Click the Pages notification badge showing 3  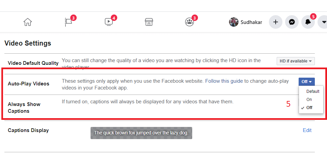pos(73,18)
